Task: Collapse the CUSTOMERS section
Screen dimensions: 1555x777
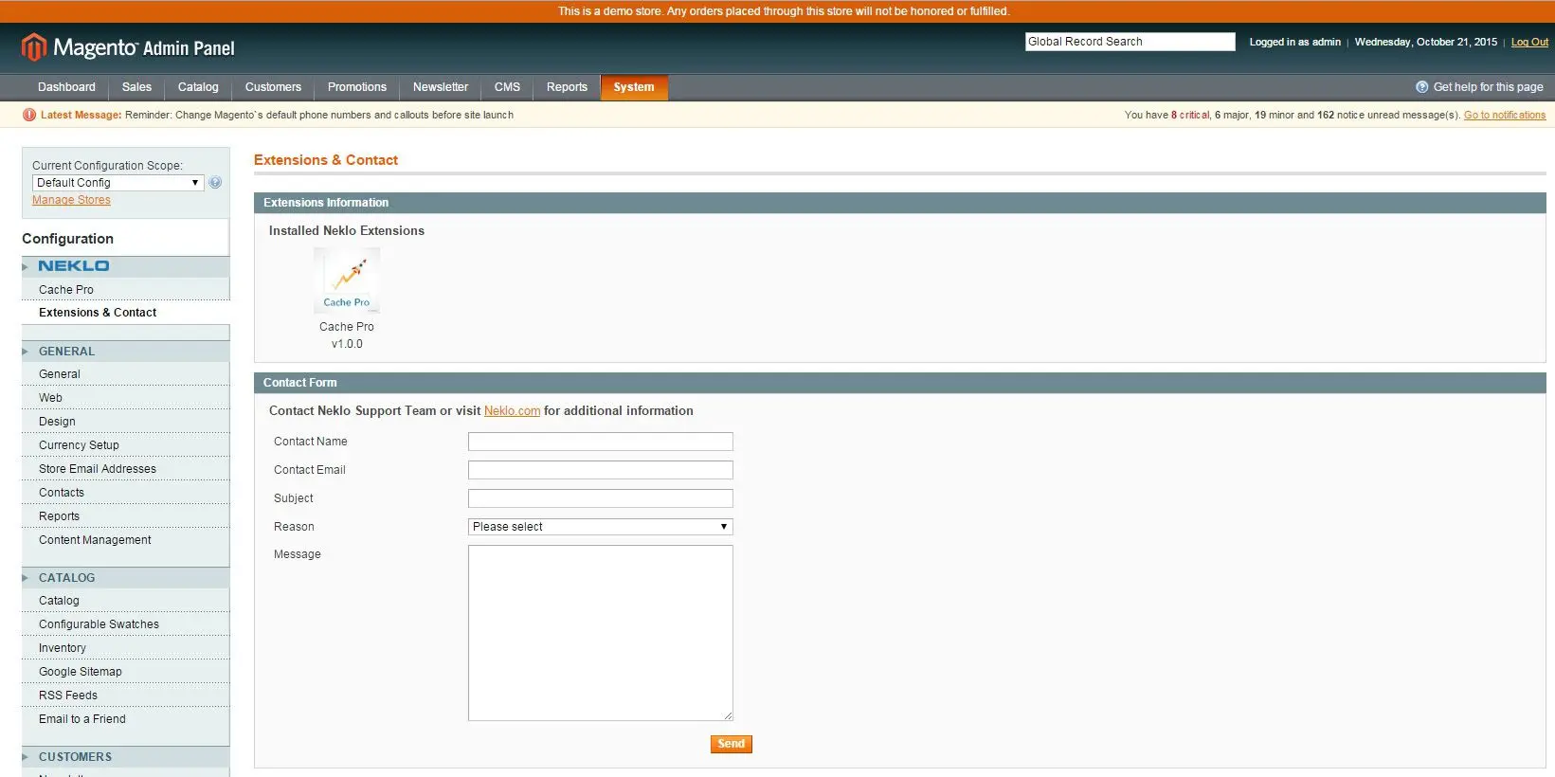Action: pos(125,757)
